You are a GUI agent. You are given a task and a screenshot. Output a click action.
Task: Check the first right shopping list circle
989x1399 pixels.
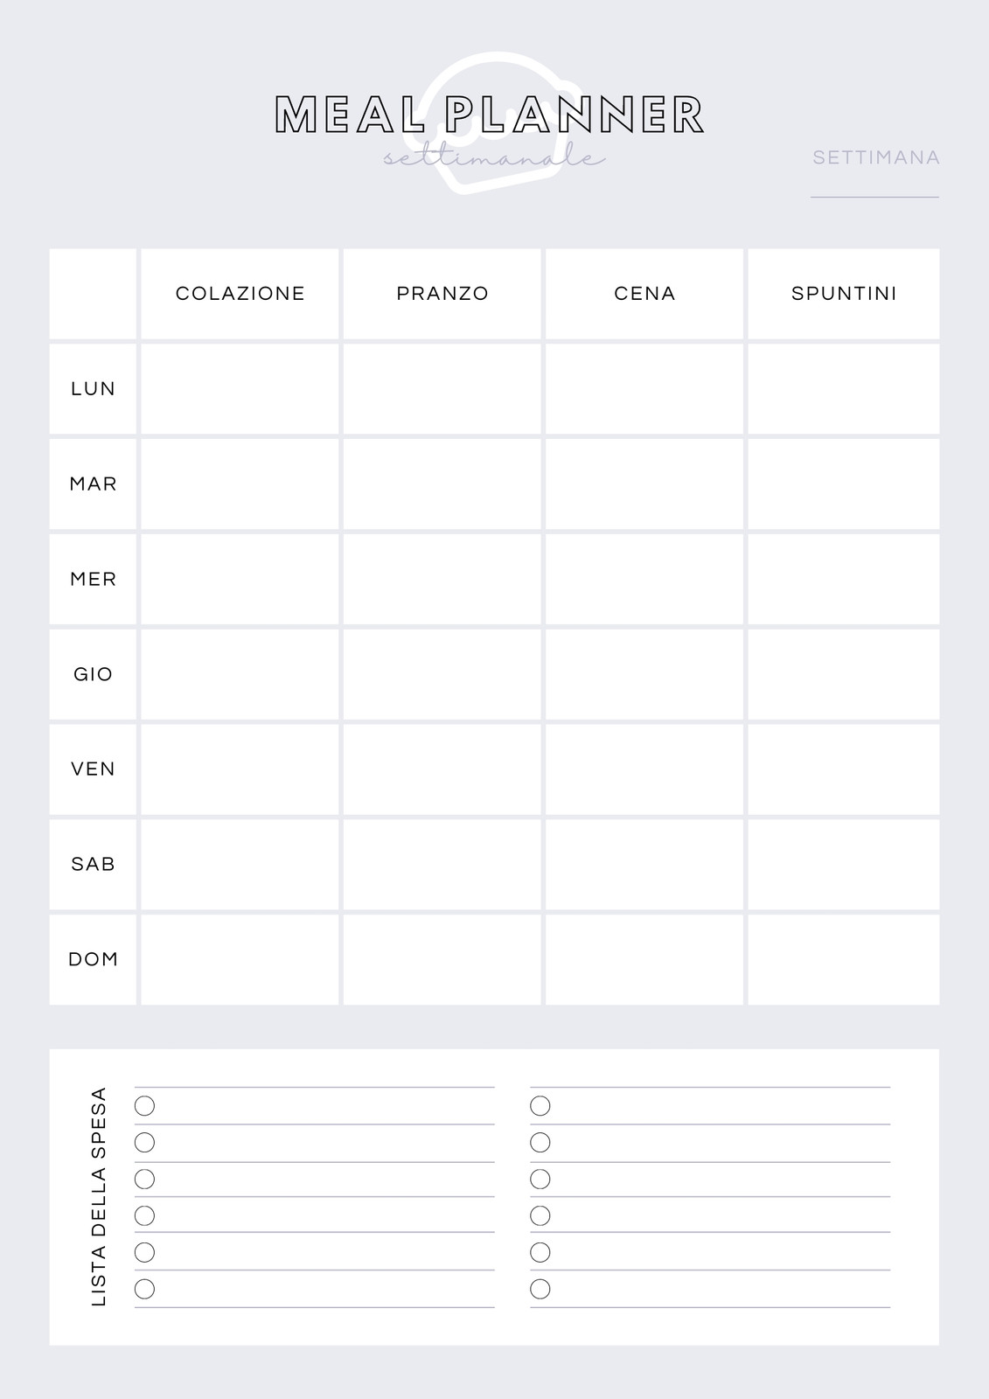(x=540, y=1106)
